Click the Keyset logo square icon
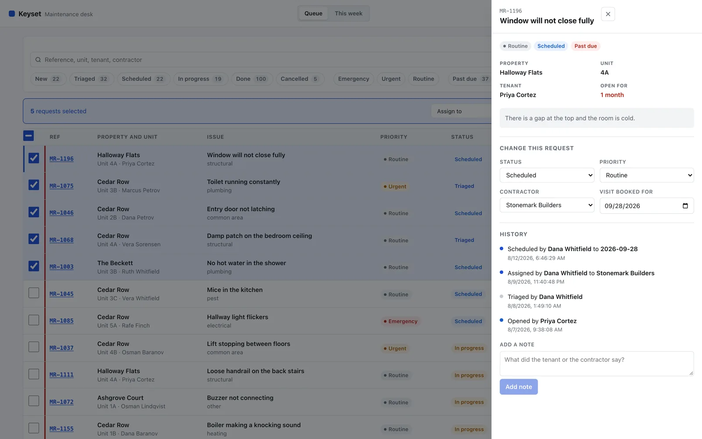The height and width of the screenshot is (439, 702). click(12, 14)
